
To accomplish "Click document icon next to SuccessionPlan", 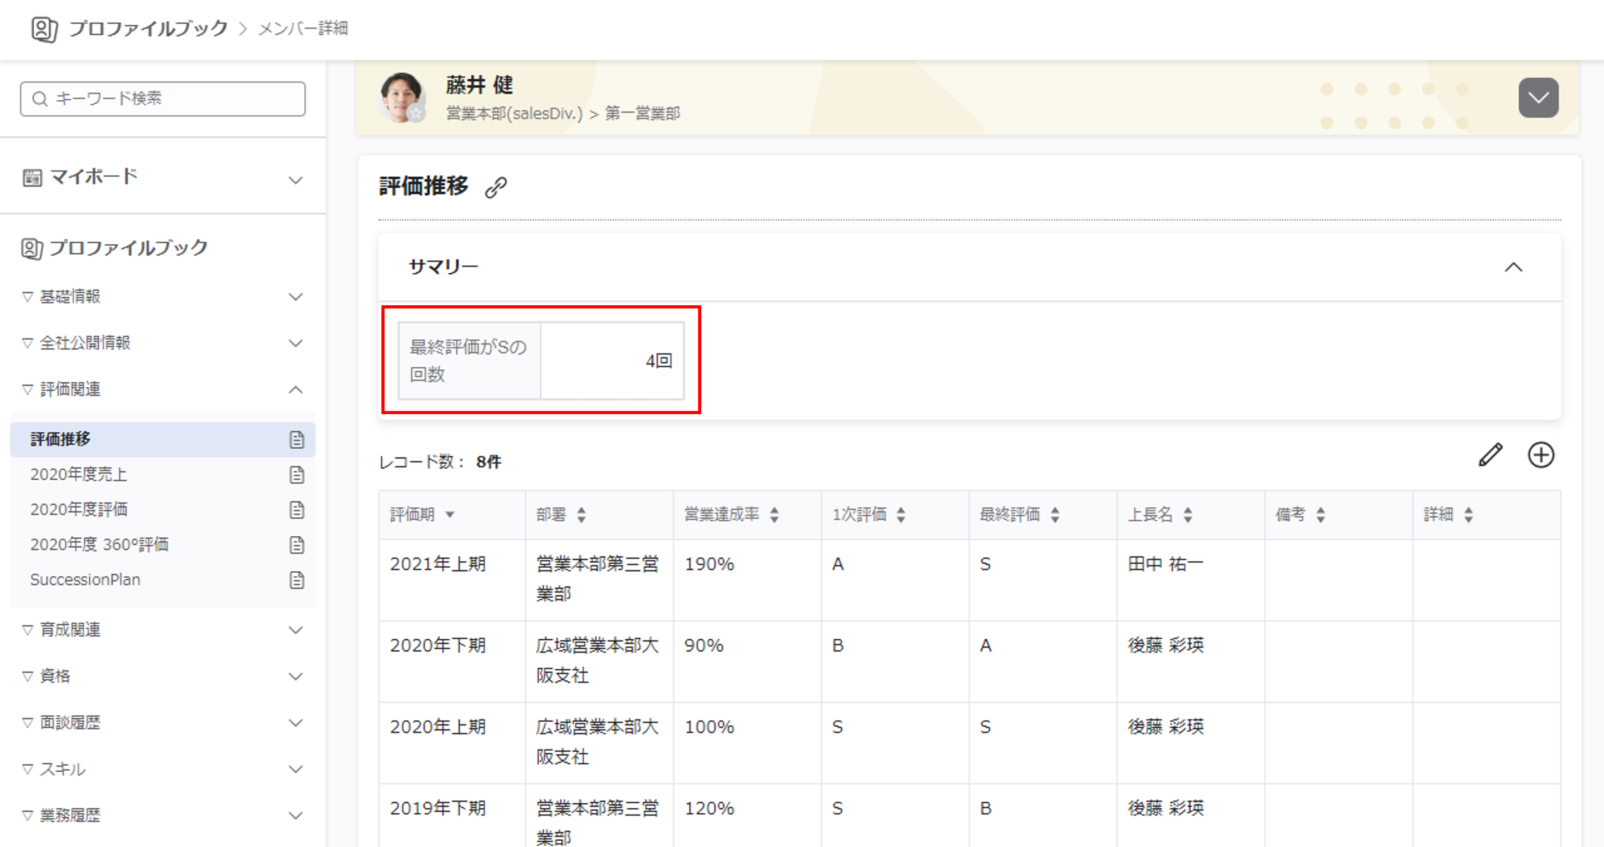I will point(296,580).
